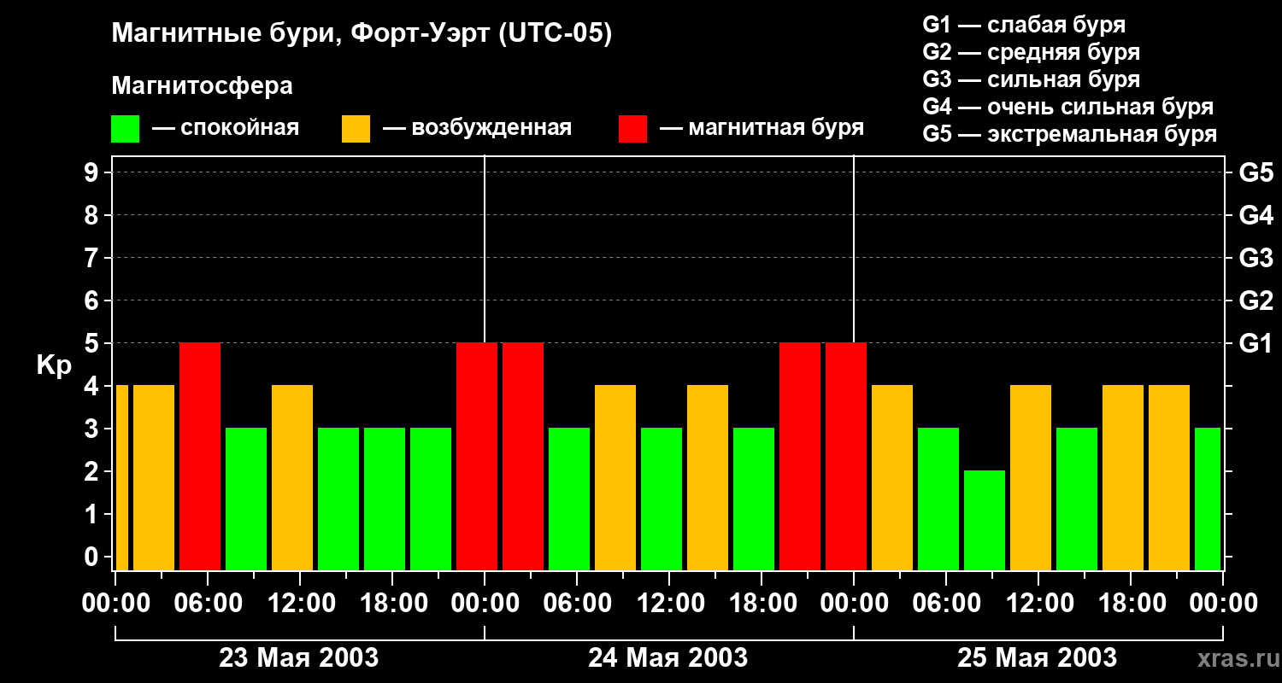Click the Kp axis value 5
The width and height of the screenshot is (1282, 683).
click(93, 344)
